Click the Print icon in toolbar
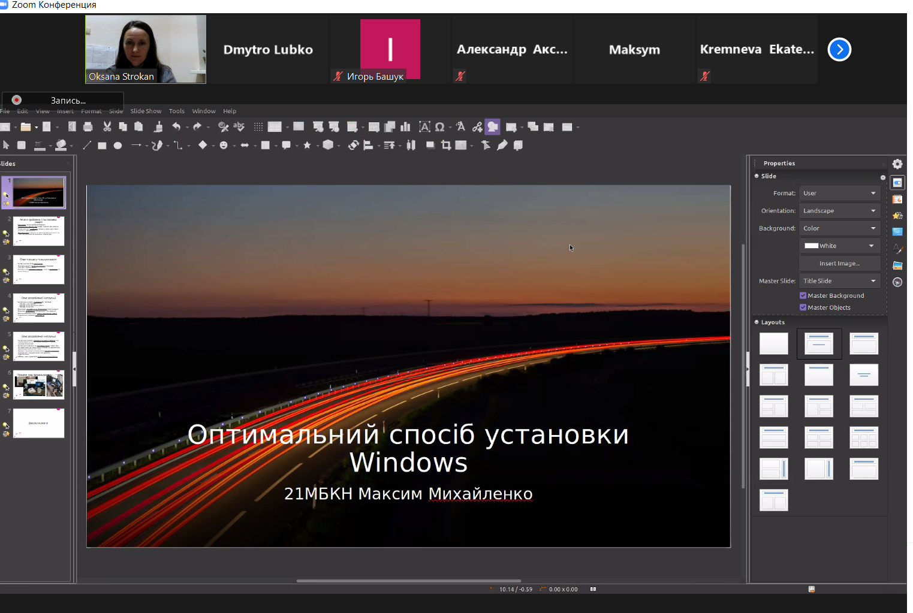 (x=88, y=126)
